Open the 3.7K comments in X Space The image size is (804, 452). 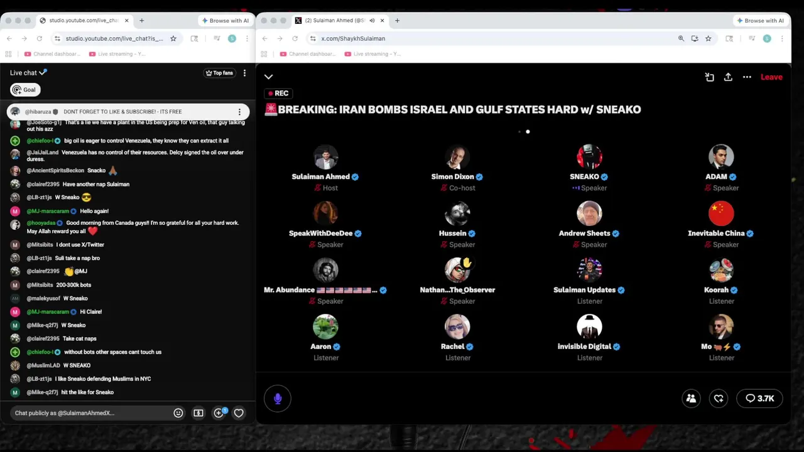click(x=759, y=399)
